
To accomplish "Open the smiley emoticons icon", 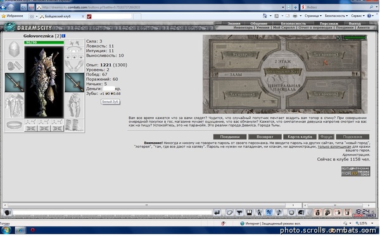I will click(x=291, y=212).
